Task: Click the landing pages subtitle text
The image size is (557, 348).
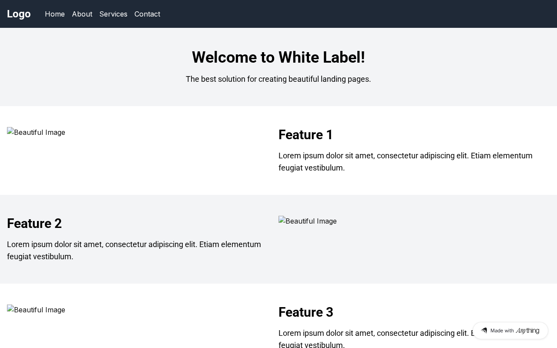Action: tap(278, 79)
